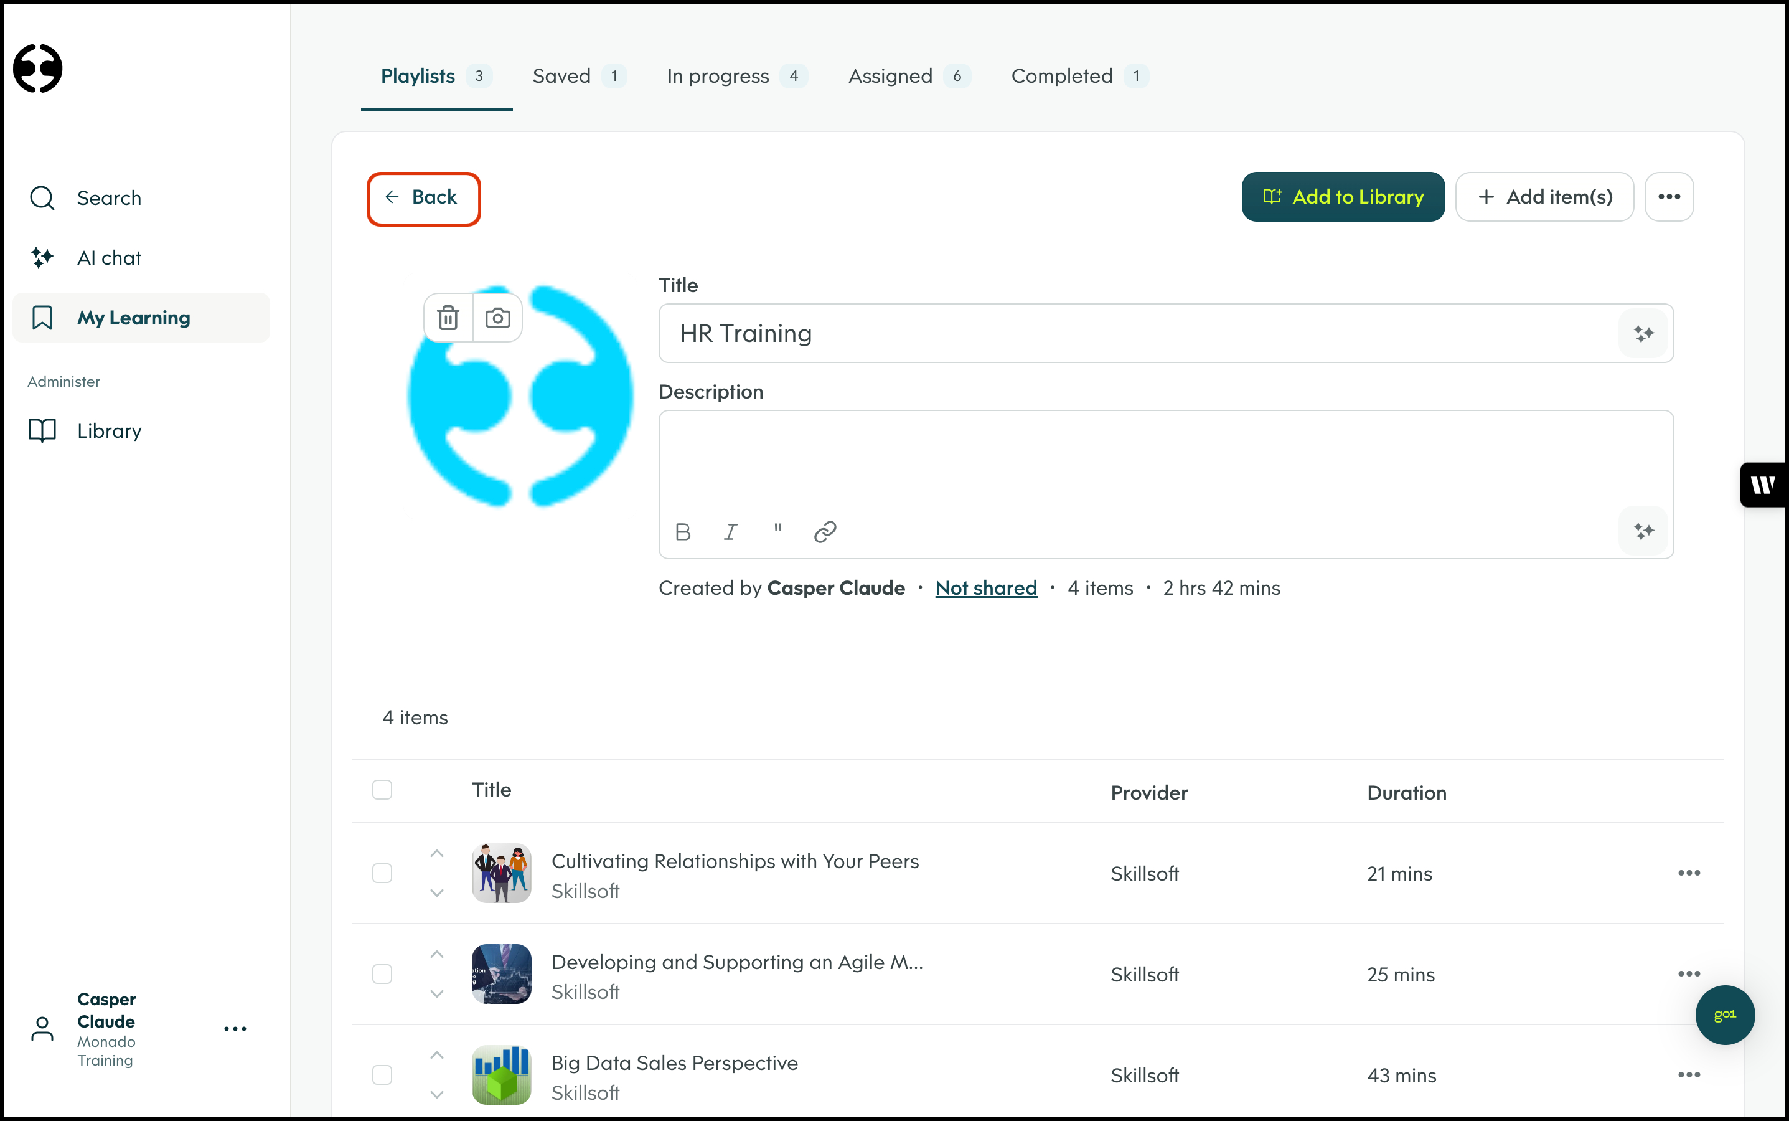
Task: Open the go1 chat widget
Action: click(x=1724, y=1015)
